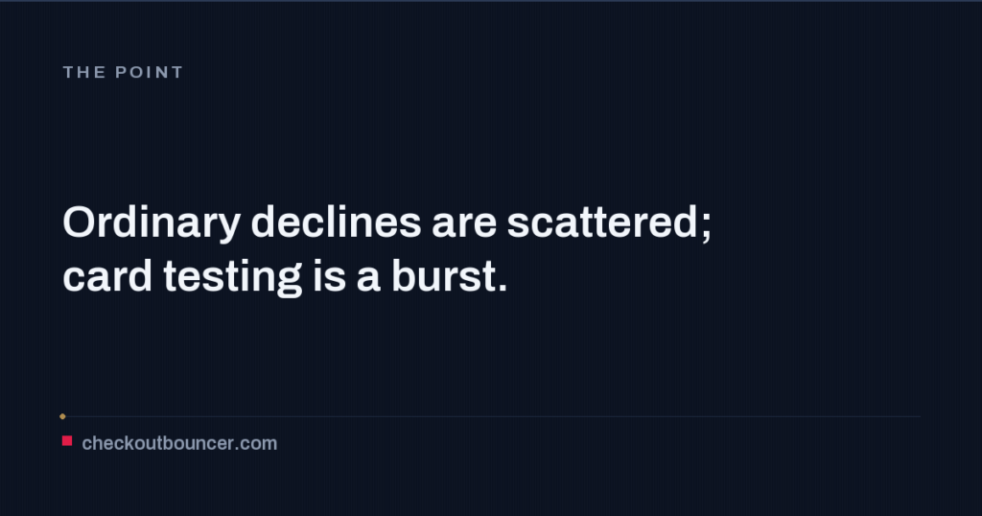Click the word 'card' in headline

click(107, 276)
